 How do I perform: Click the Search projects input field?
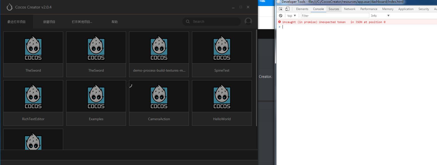pos(211,22)
